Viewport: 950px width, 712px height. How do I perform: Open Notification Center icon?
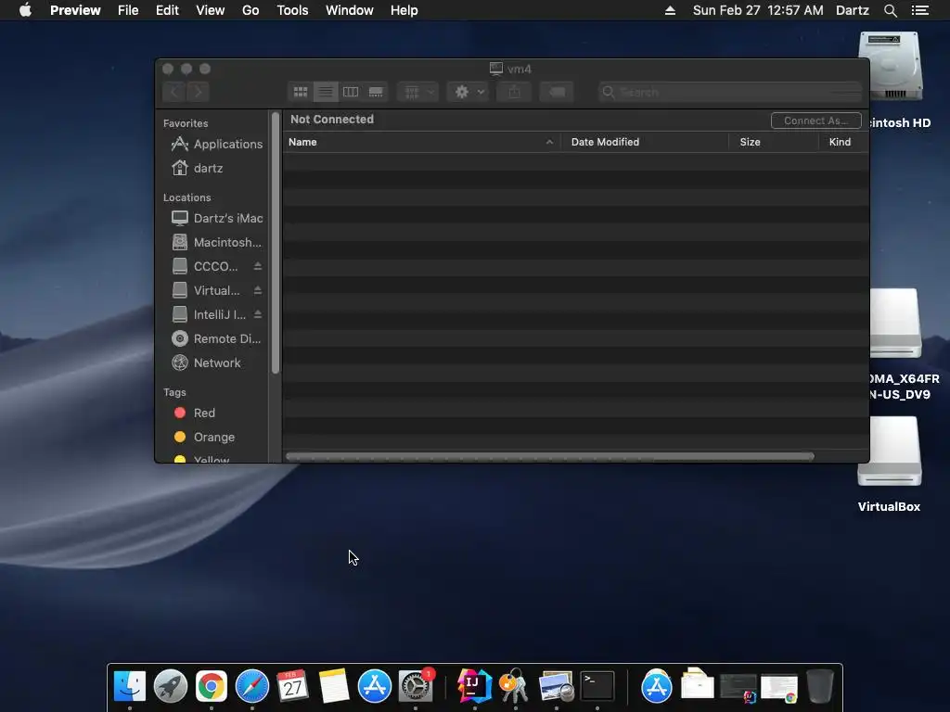[x=920, y=10]
